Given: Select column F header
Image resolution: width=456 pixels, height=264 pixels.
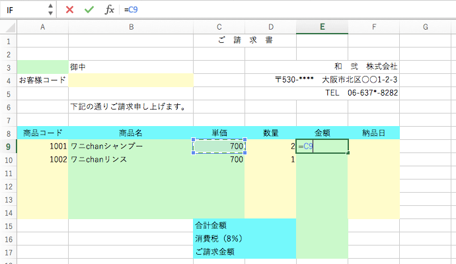Looking at the screenshot, I should tap(373, 27).
